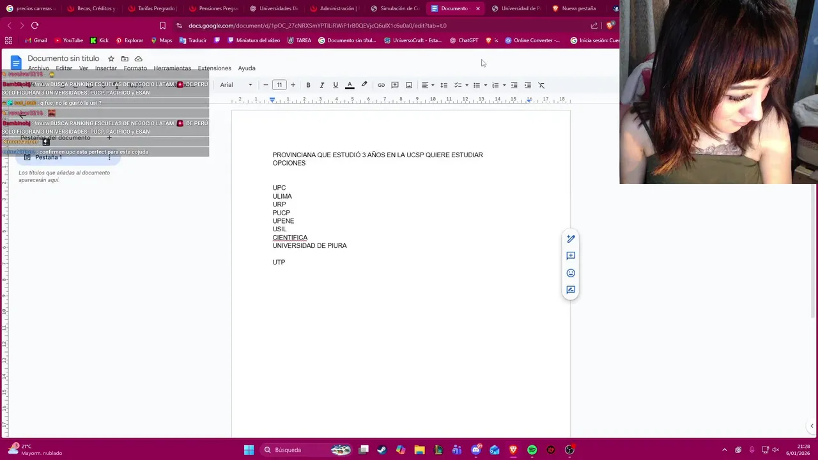
Task: Insert a link with the chain icon
Action: click(x=381, y=85)
